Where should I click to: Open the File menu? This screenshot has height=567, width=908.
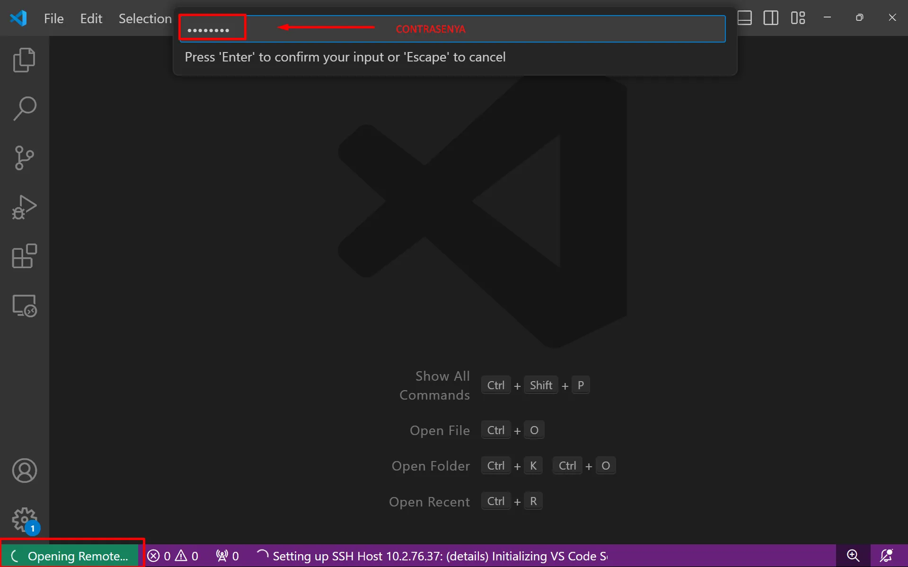click(53, 18)
